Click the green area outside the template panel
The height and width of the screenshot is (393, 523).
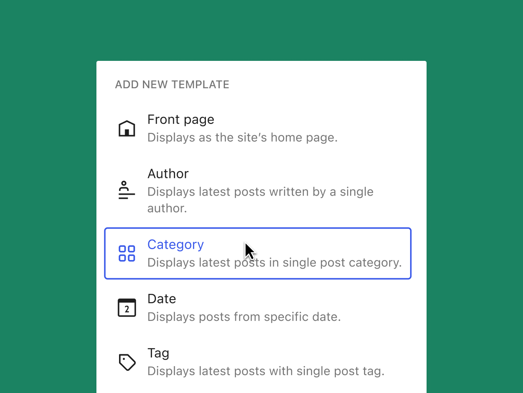click(43, 196)
